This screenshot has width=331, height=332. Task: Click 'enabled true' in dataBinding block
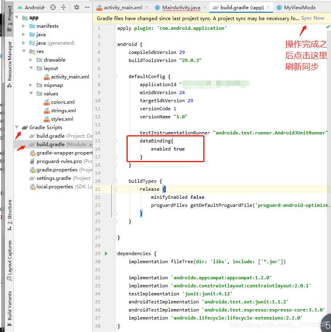[x=168, y=149]
